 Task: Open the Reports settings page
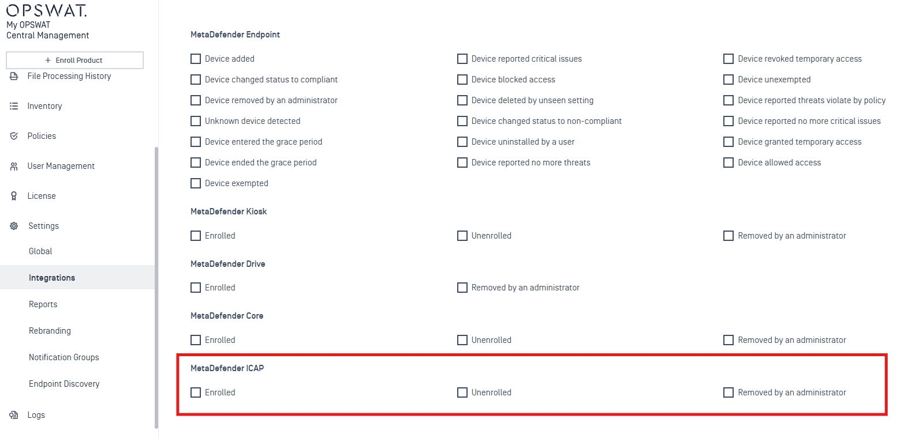point(43,304)
